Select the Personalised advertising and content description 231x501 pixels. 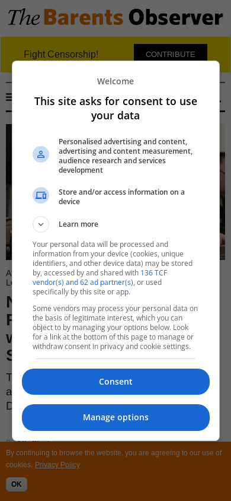click(x=126, y=156)
